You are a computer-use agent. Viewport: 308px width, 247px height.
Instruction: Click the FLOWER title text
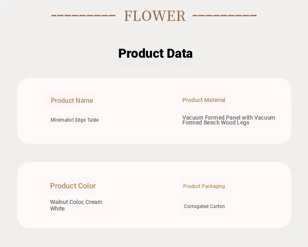(x=155, y=16)
